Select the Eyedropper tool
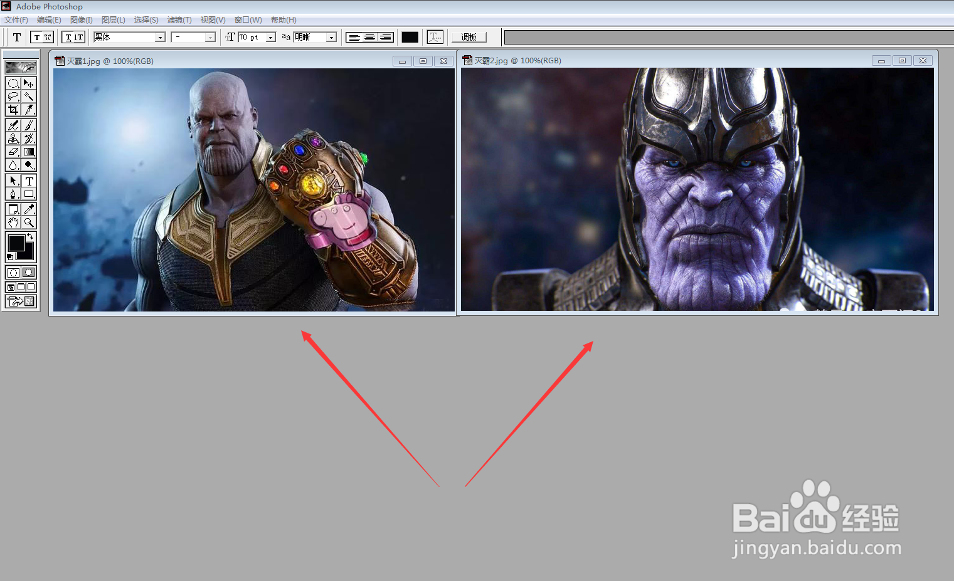The image size is (954, 581). (29, 209)
